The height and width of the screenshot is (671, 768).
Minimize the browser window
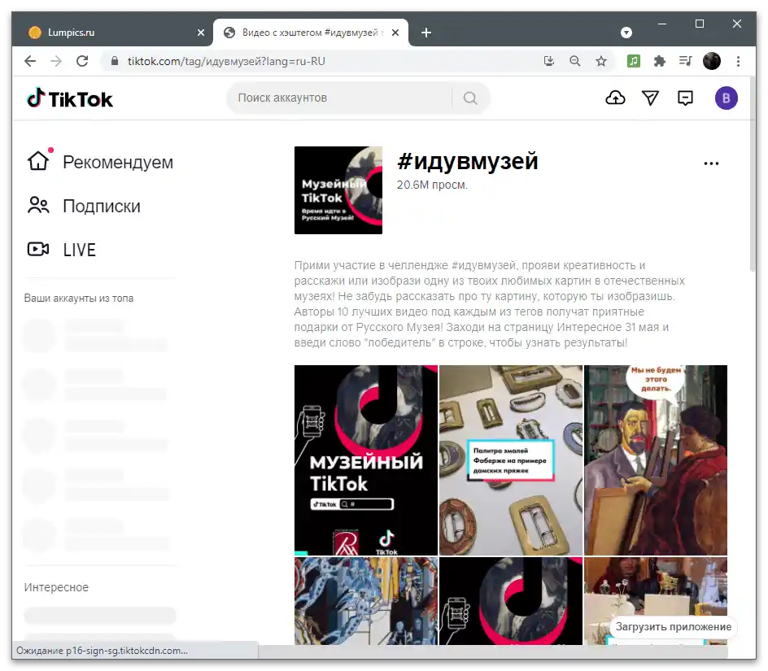(x=662, y=24)
